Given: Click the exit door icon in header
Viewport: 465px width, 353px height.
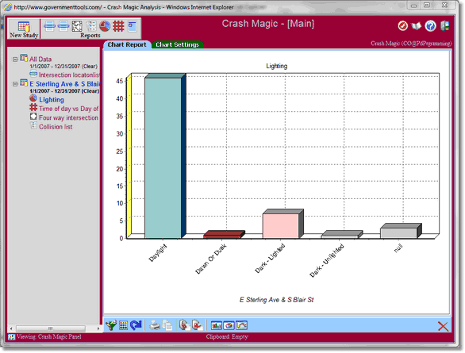Looking at the screenshot, I should tap(445, 26).
